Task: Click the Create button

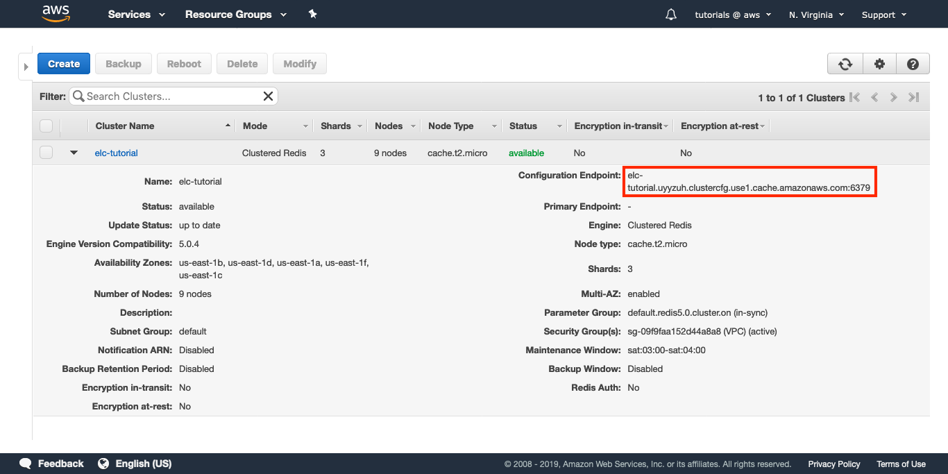Action: click(x=64, y=64)
